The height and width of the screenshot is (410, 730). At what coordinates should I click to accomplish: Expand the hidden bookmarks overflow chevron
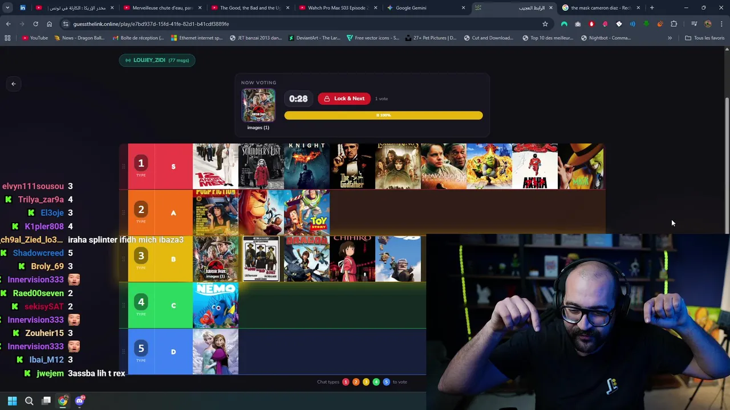pos(670,38)
